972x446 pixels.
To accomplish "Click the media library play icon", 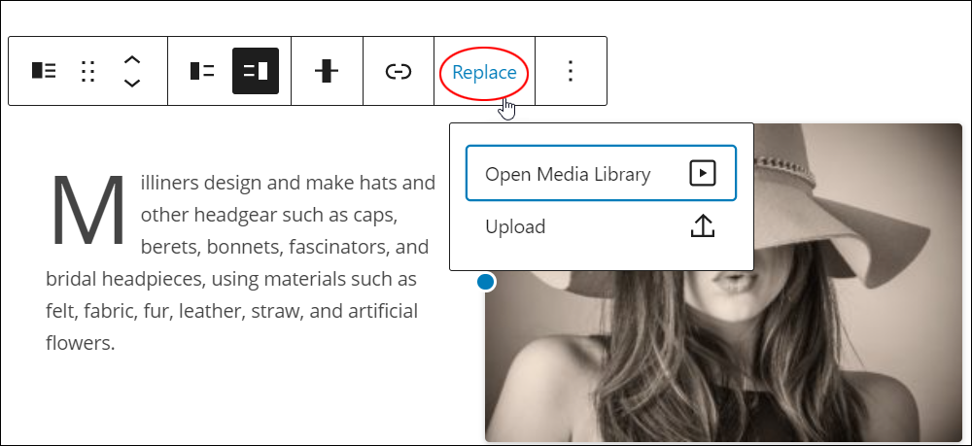I will point(703,173).
